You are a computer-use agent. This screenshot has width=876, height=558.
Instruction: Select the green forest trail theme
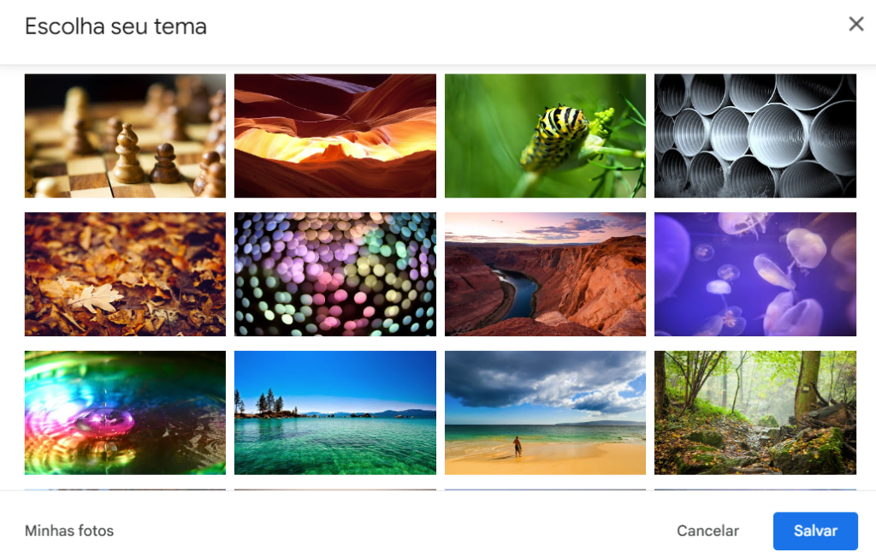tap(755, 413)
